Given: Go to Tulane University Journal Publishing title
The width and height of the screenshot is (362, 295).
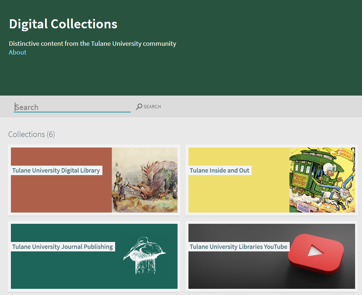Looking at the screenshot, I should (62, 247).
